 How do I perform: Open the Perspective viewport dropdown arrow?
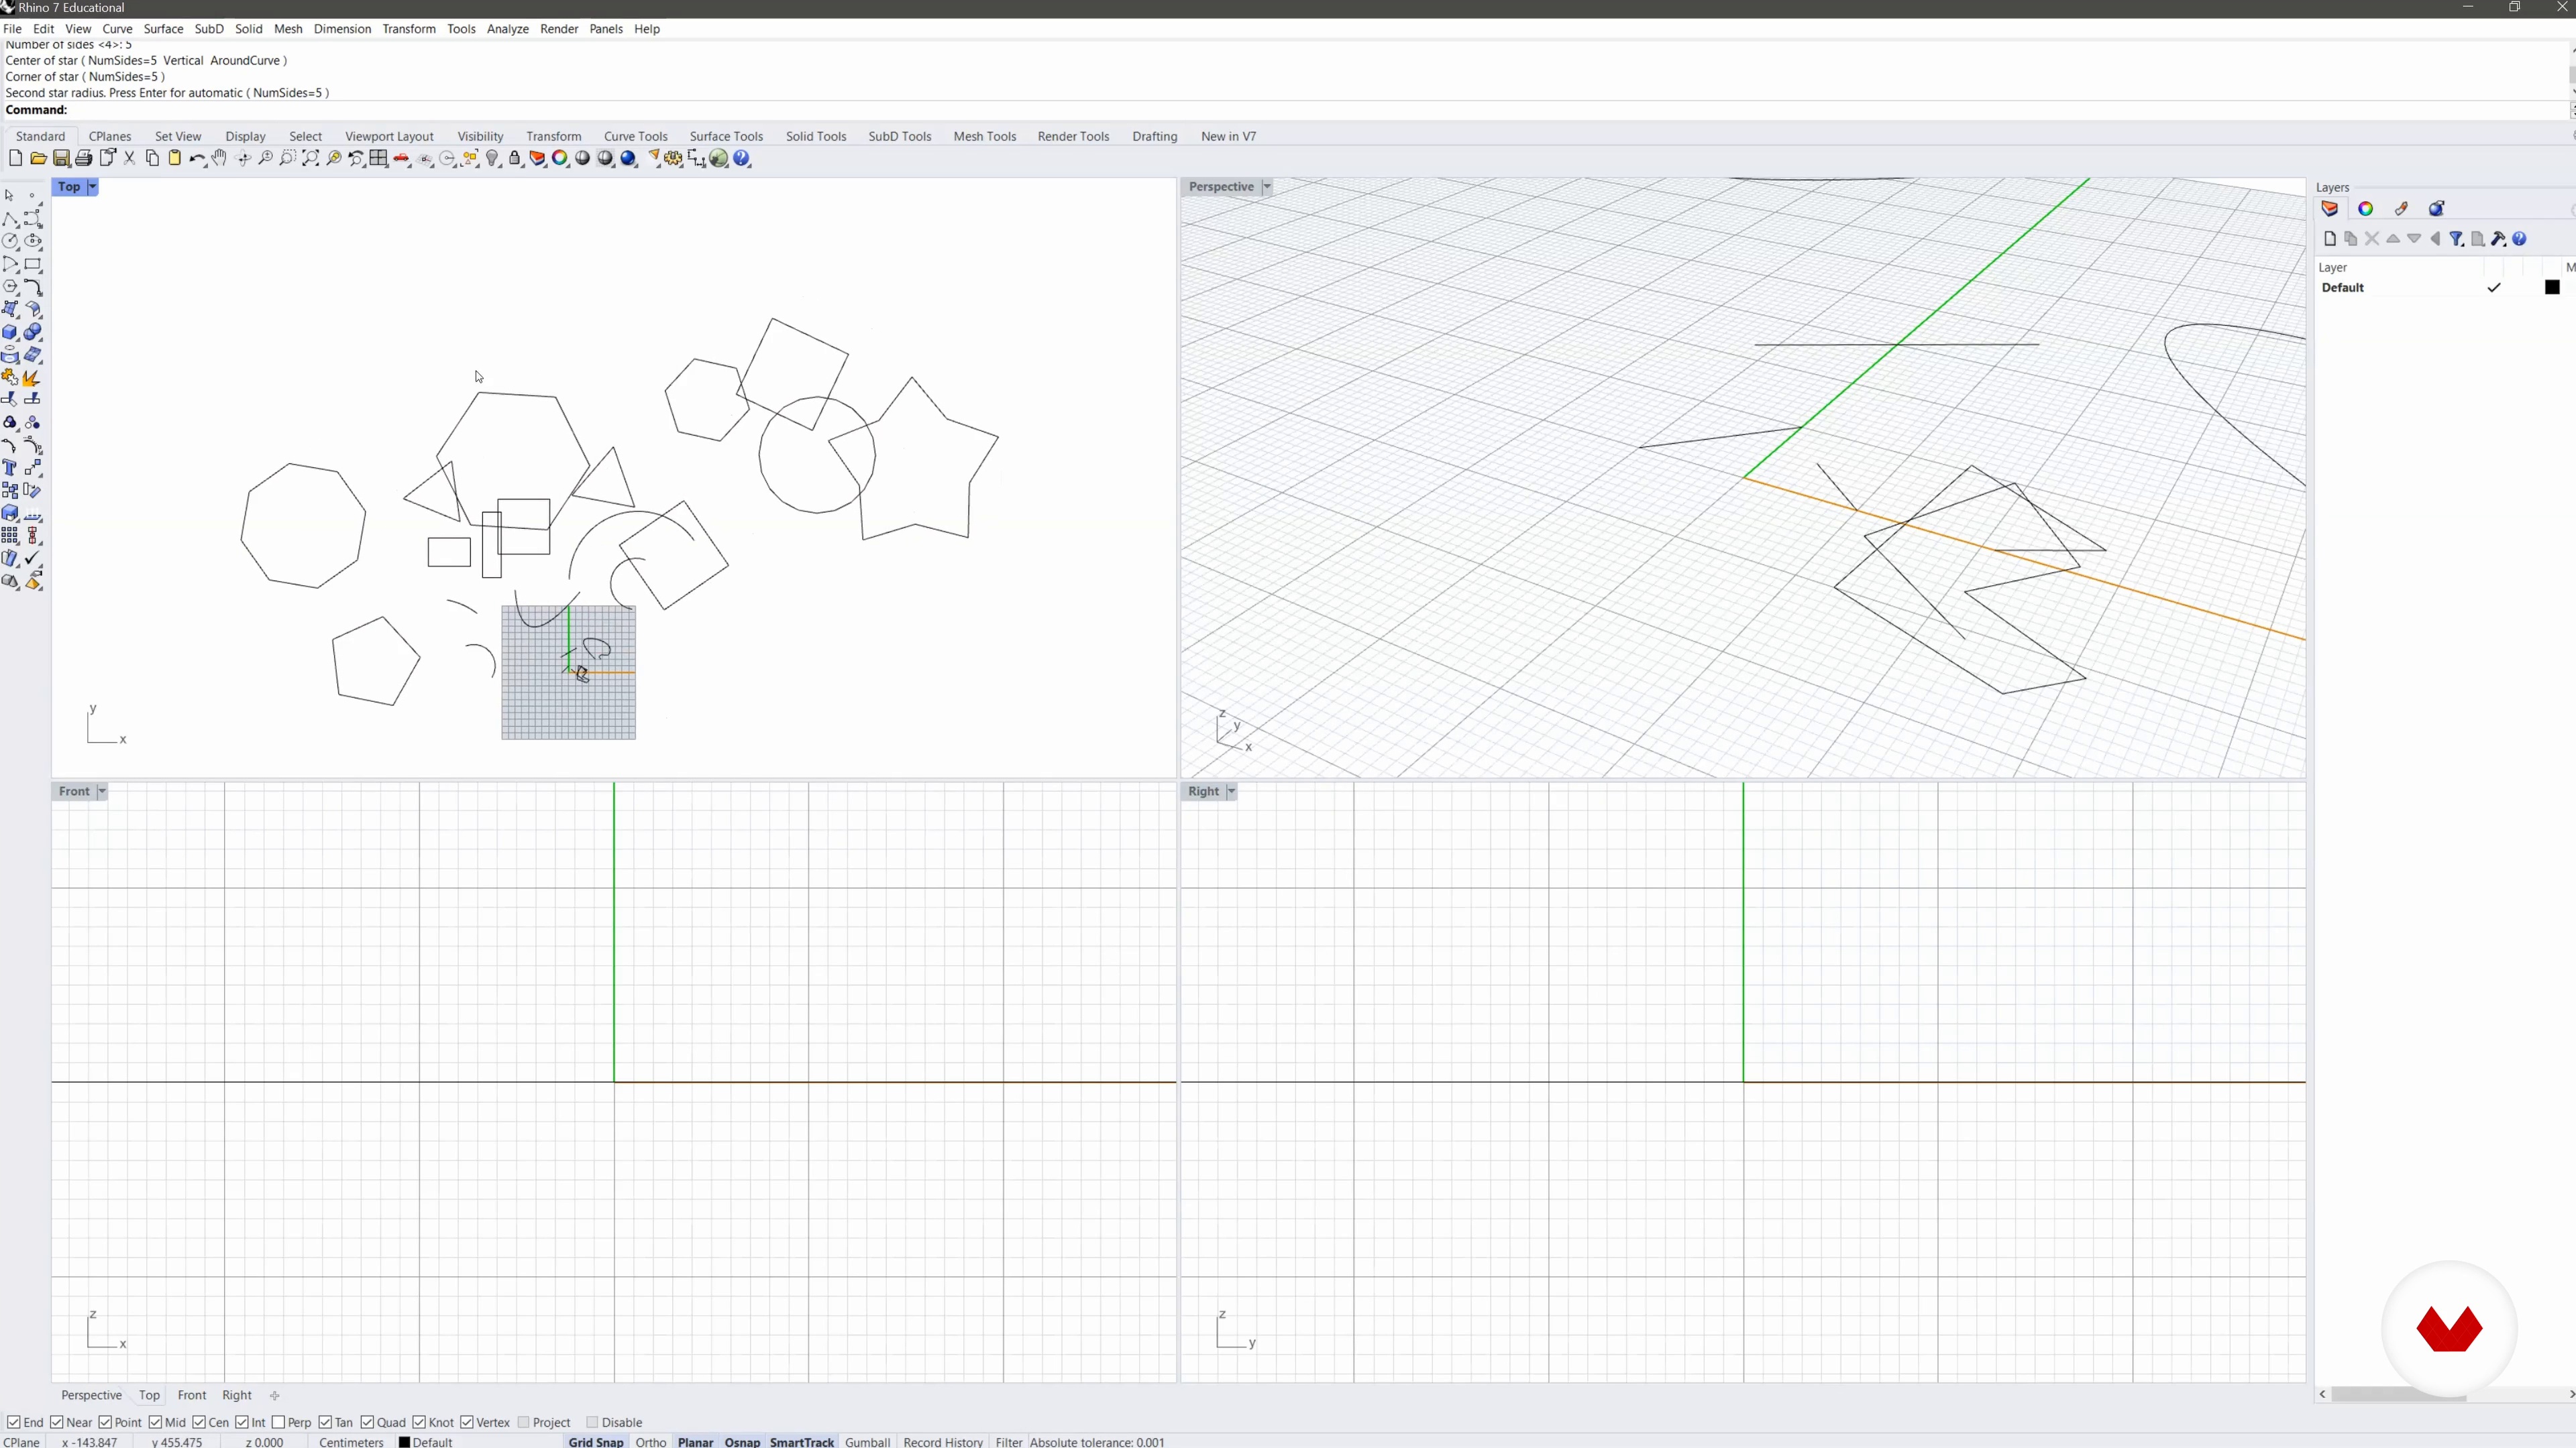click(1267, 187)
